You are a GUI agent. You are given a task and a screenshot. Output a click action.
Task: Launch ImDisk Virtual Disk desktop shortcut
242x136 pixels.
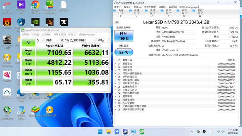coord(7,60)
